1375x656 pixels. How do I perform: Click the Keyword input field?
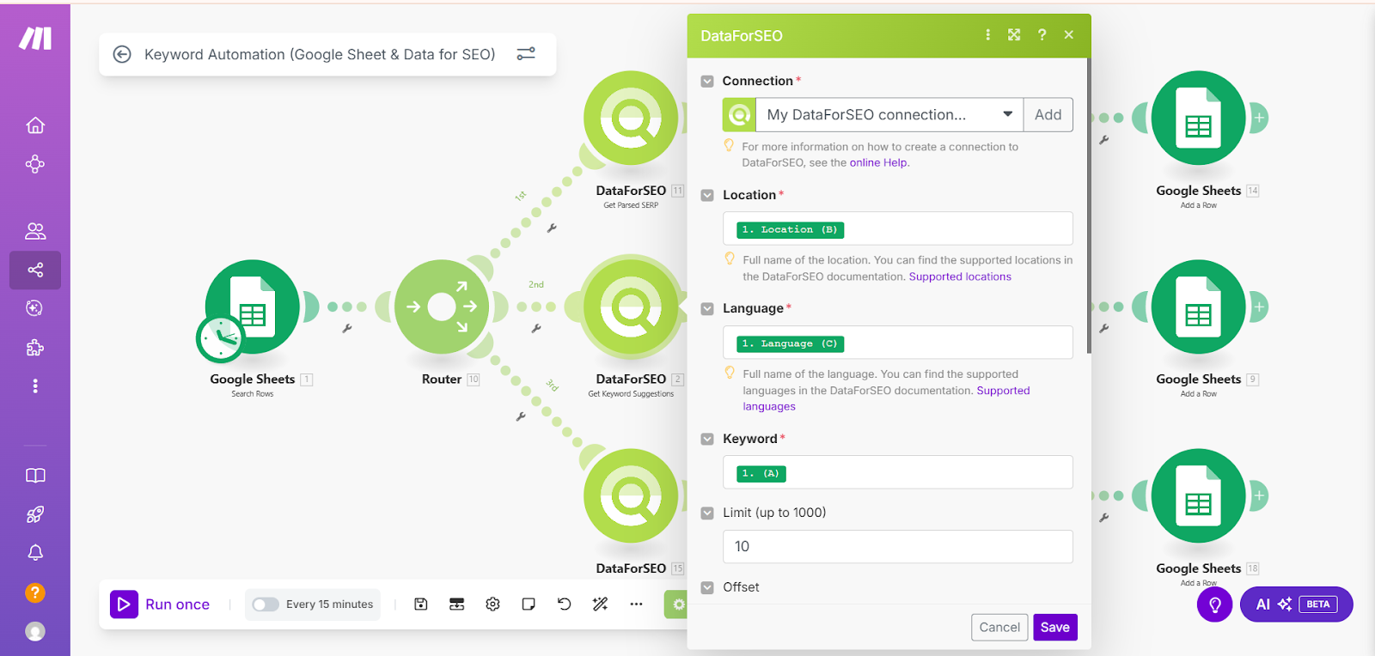[x=898, y=472]
